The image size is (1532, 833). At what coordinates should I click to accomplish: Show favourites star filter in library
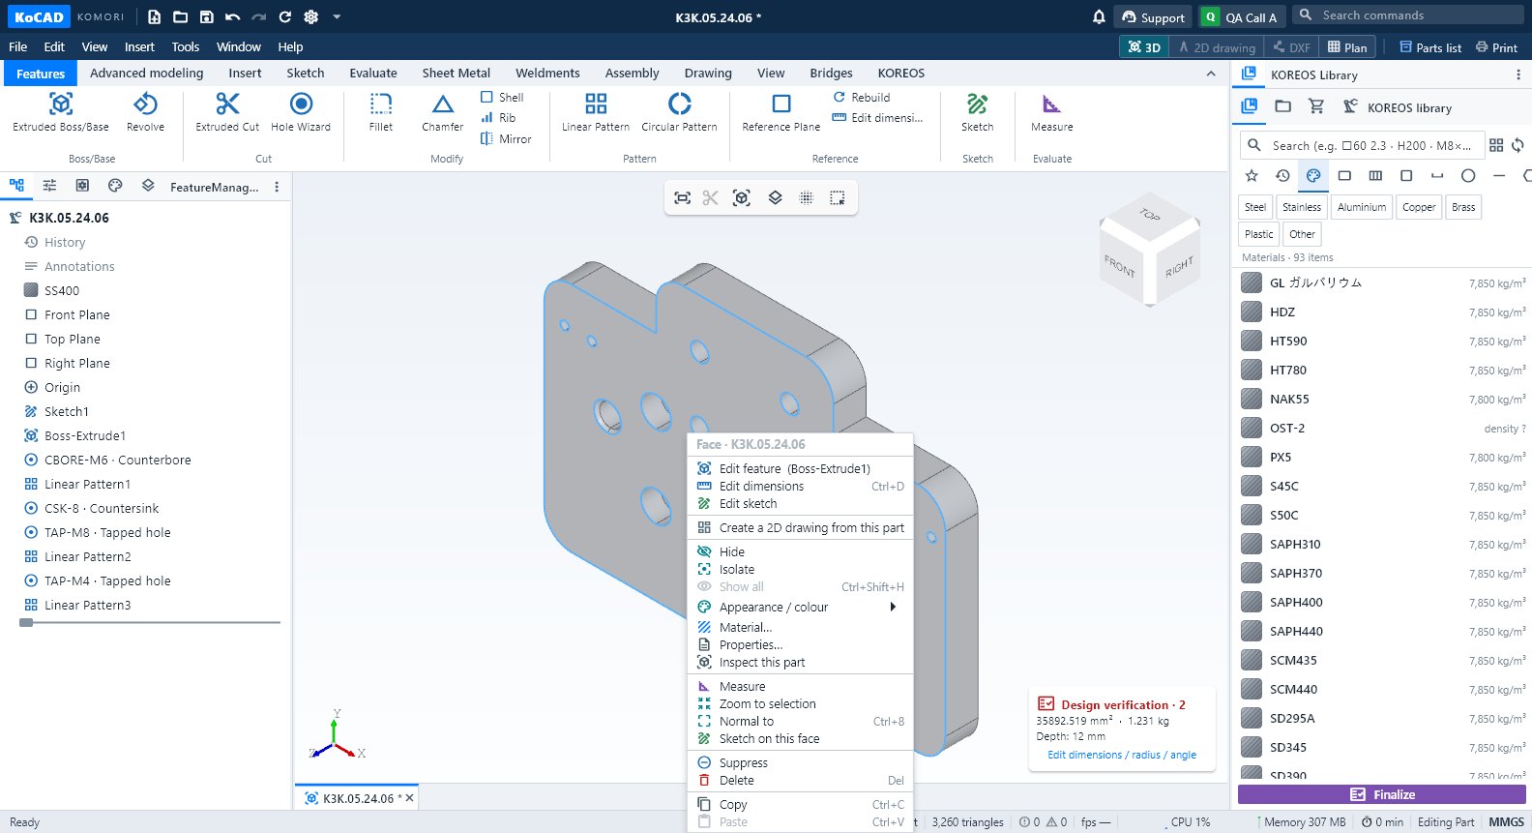tap(1252, 175)
